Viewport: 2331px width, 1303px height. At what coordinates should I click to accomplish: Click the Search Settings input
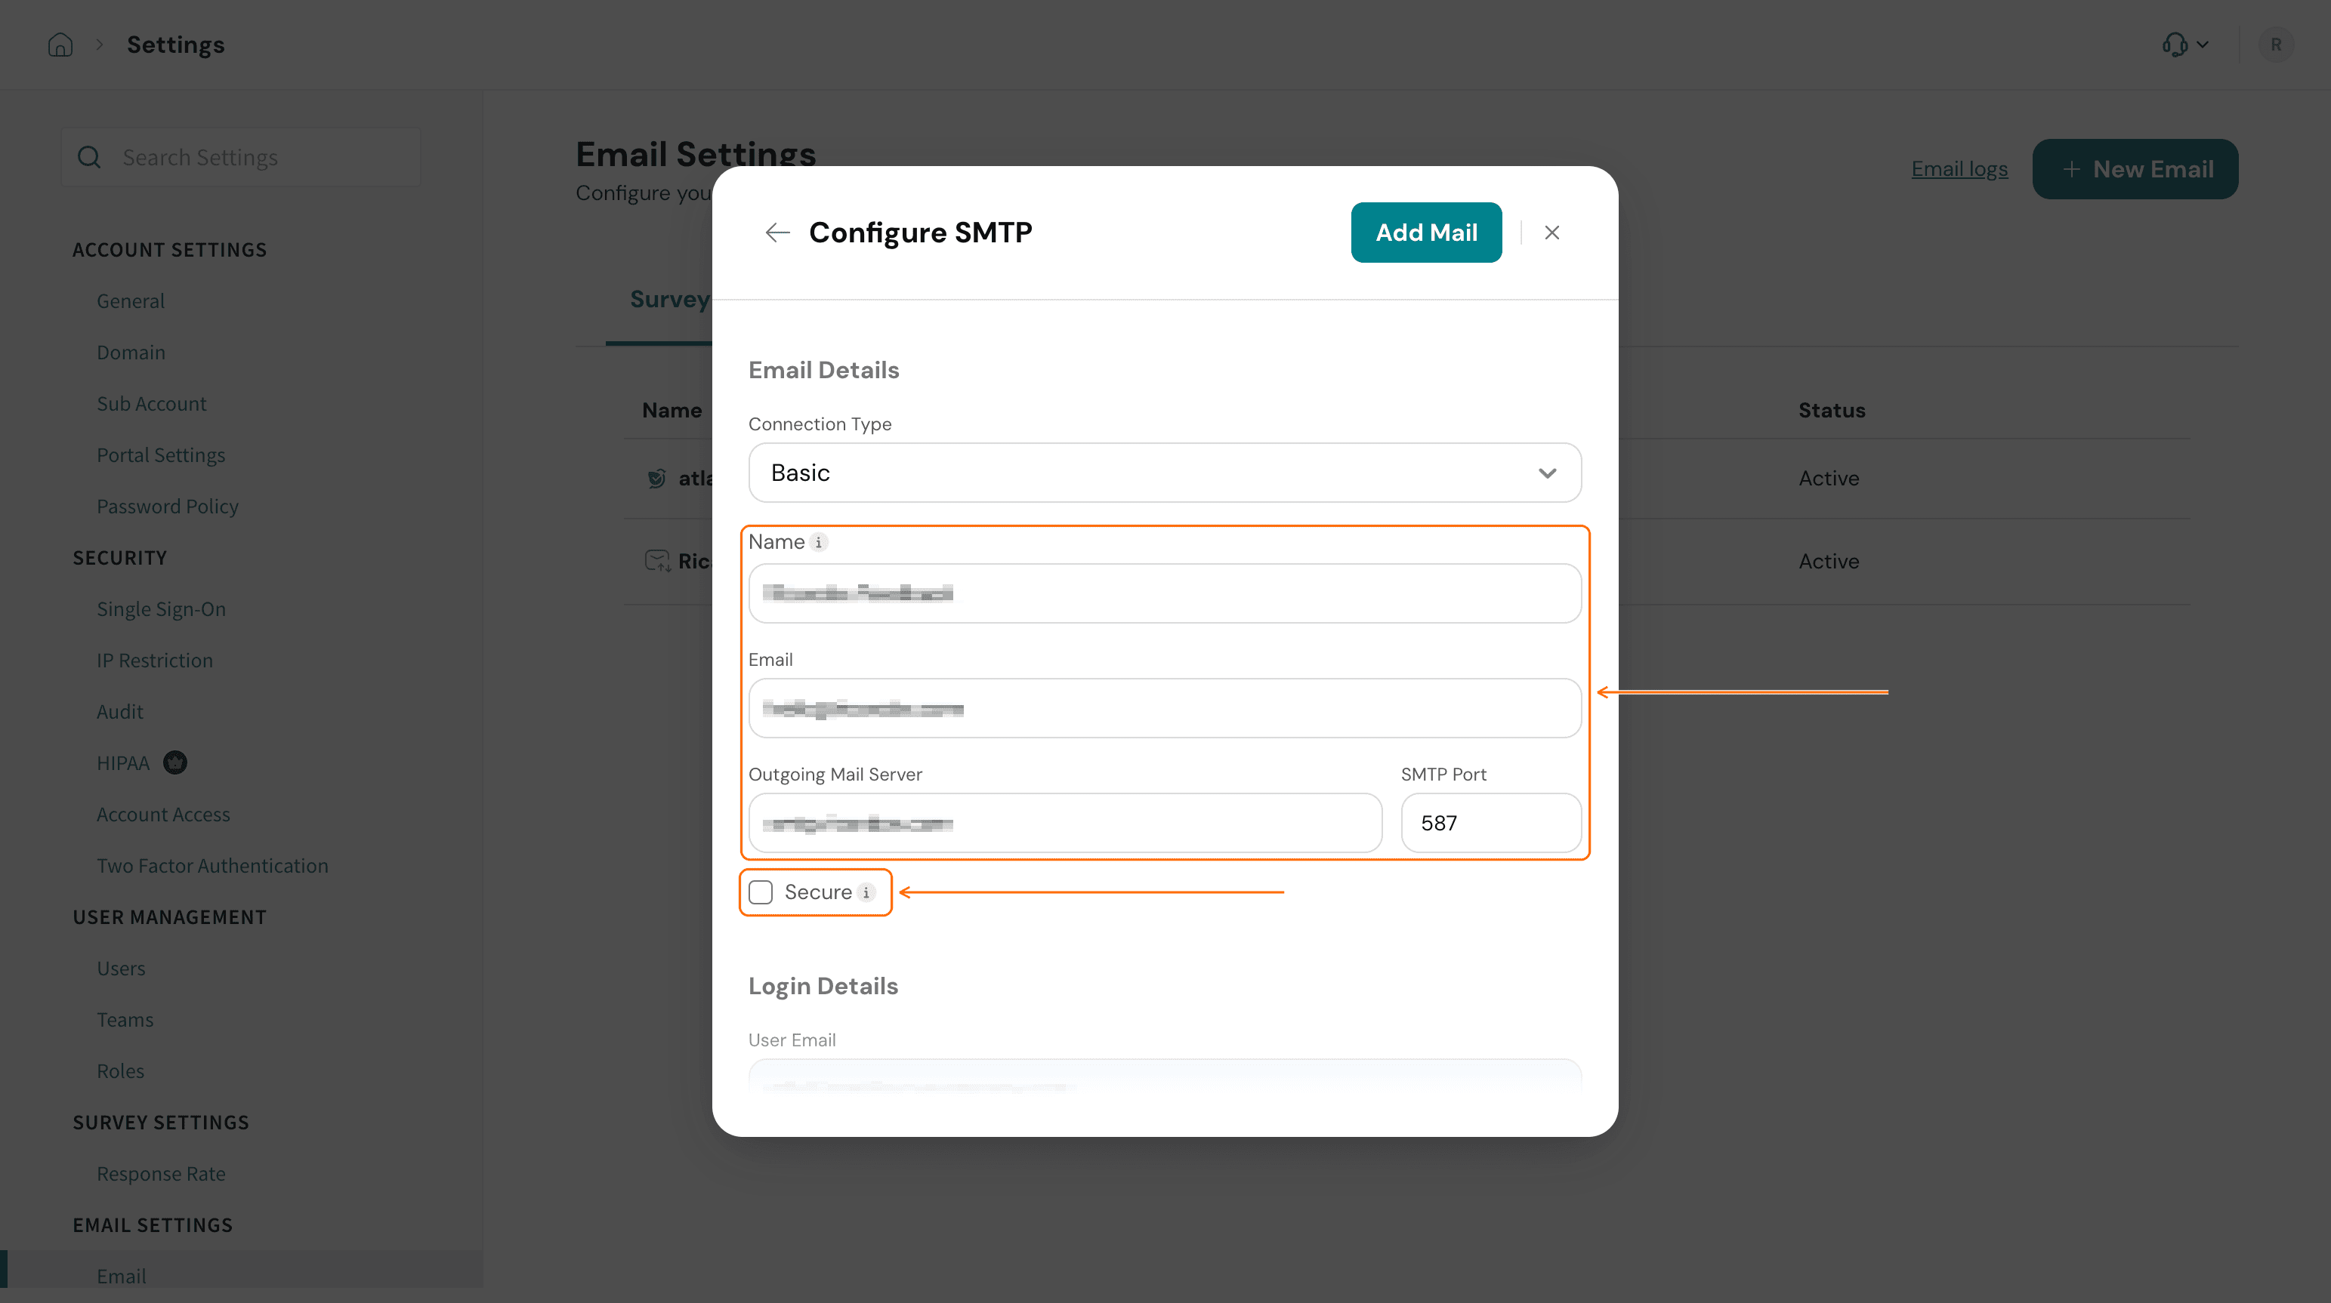(x=241, y=157)
